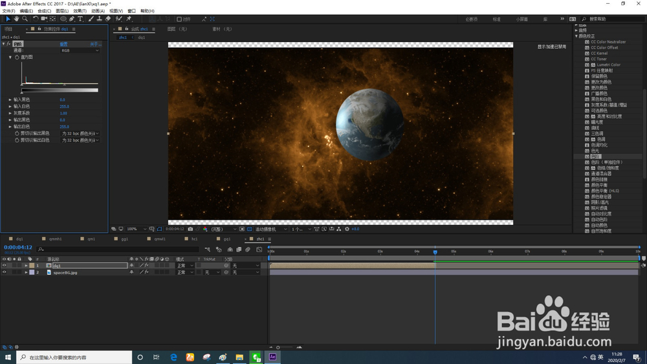Image resolution: width=647 pixels, height=364 pixels.
Task: Toggle the Levels effect fx enable switch
Action: click(x=8, y=44)
